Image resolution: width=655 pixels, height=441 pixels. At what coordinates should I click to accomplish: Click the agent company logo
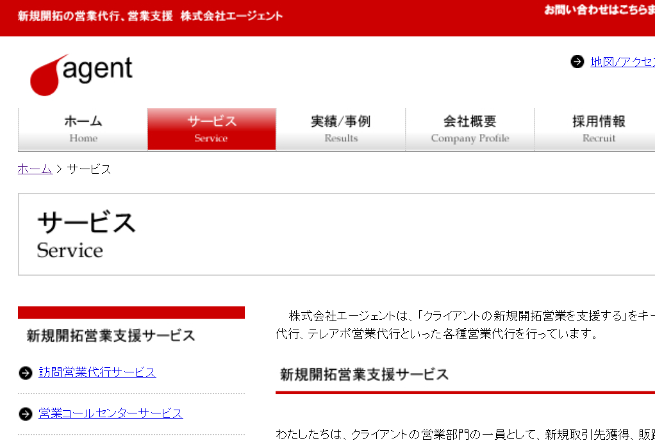(81, 74)
